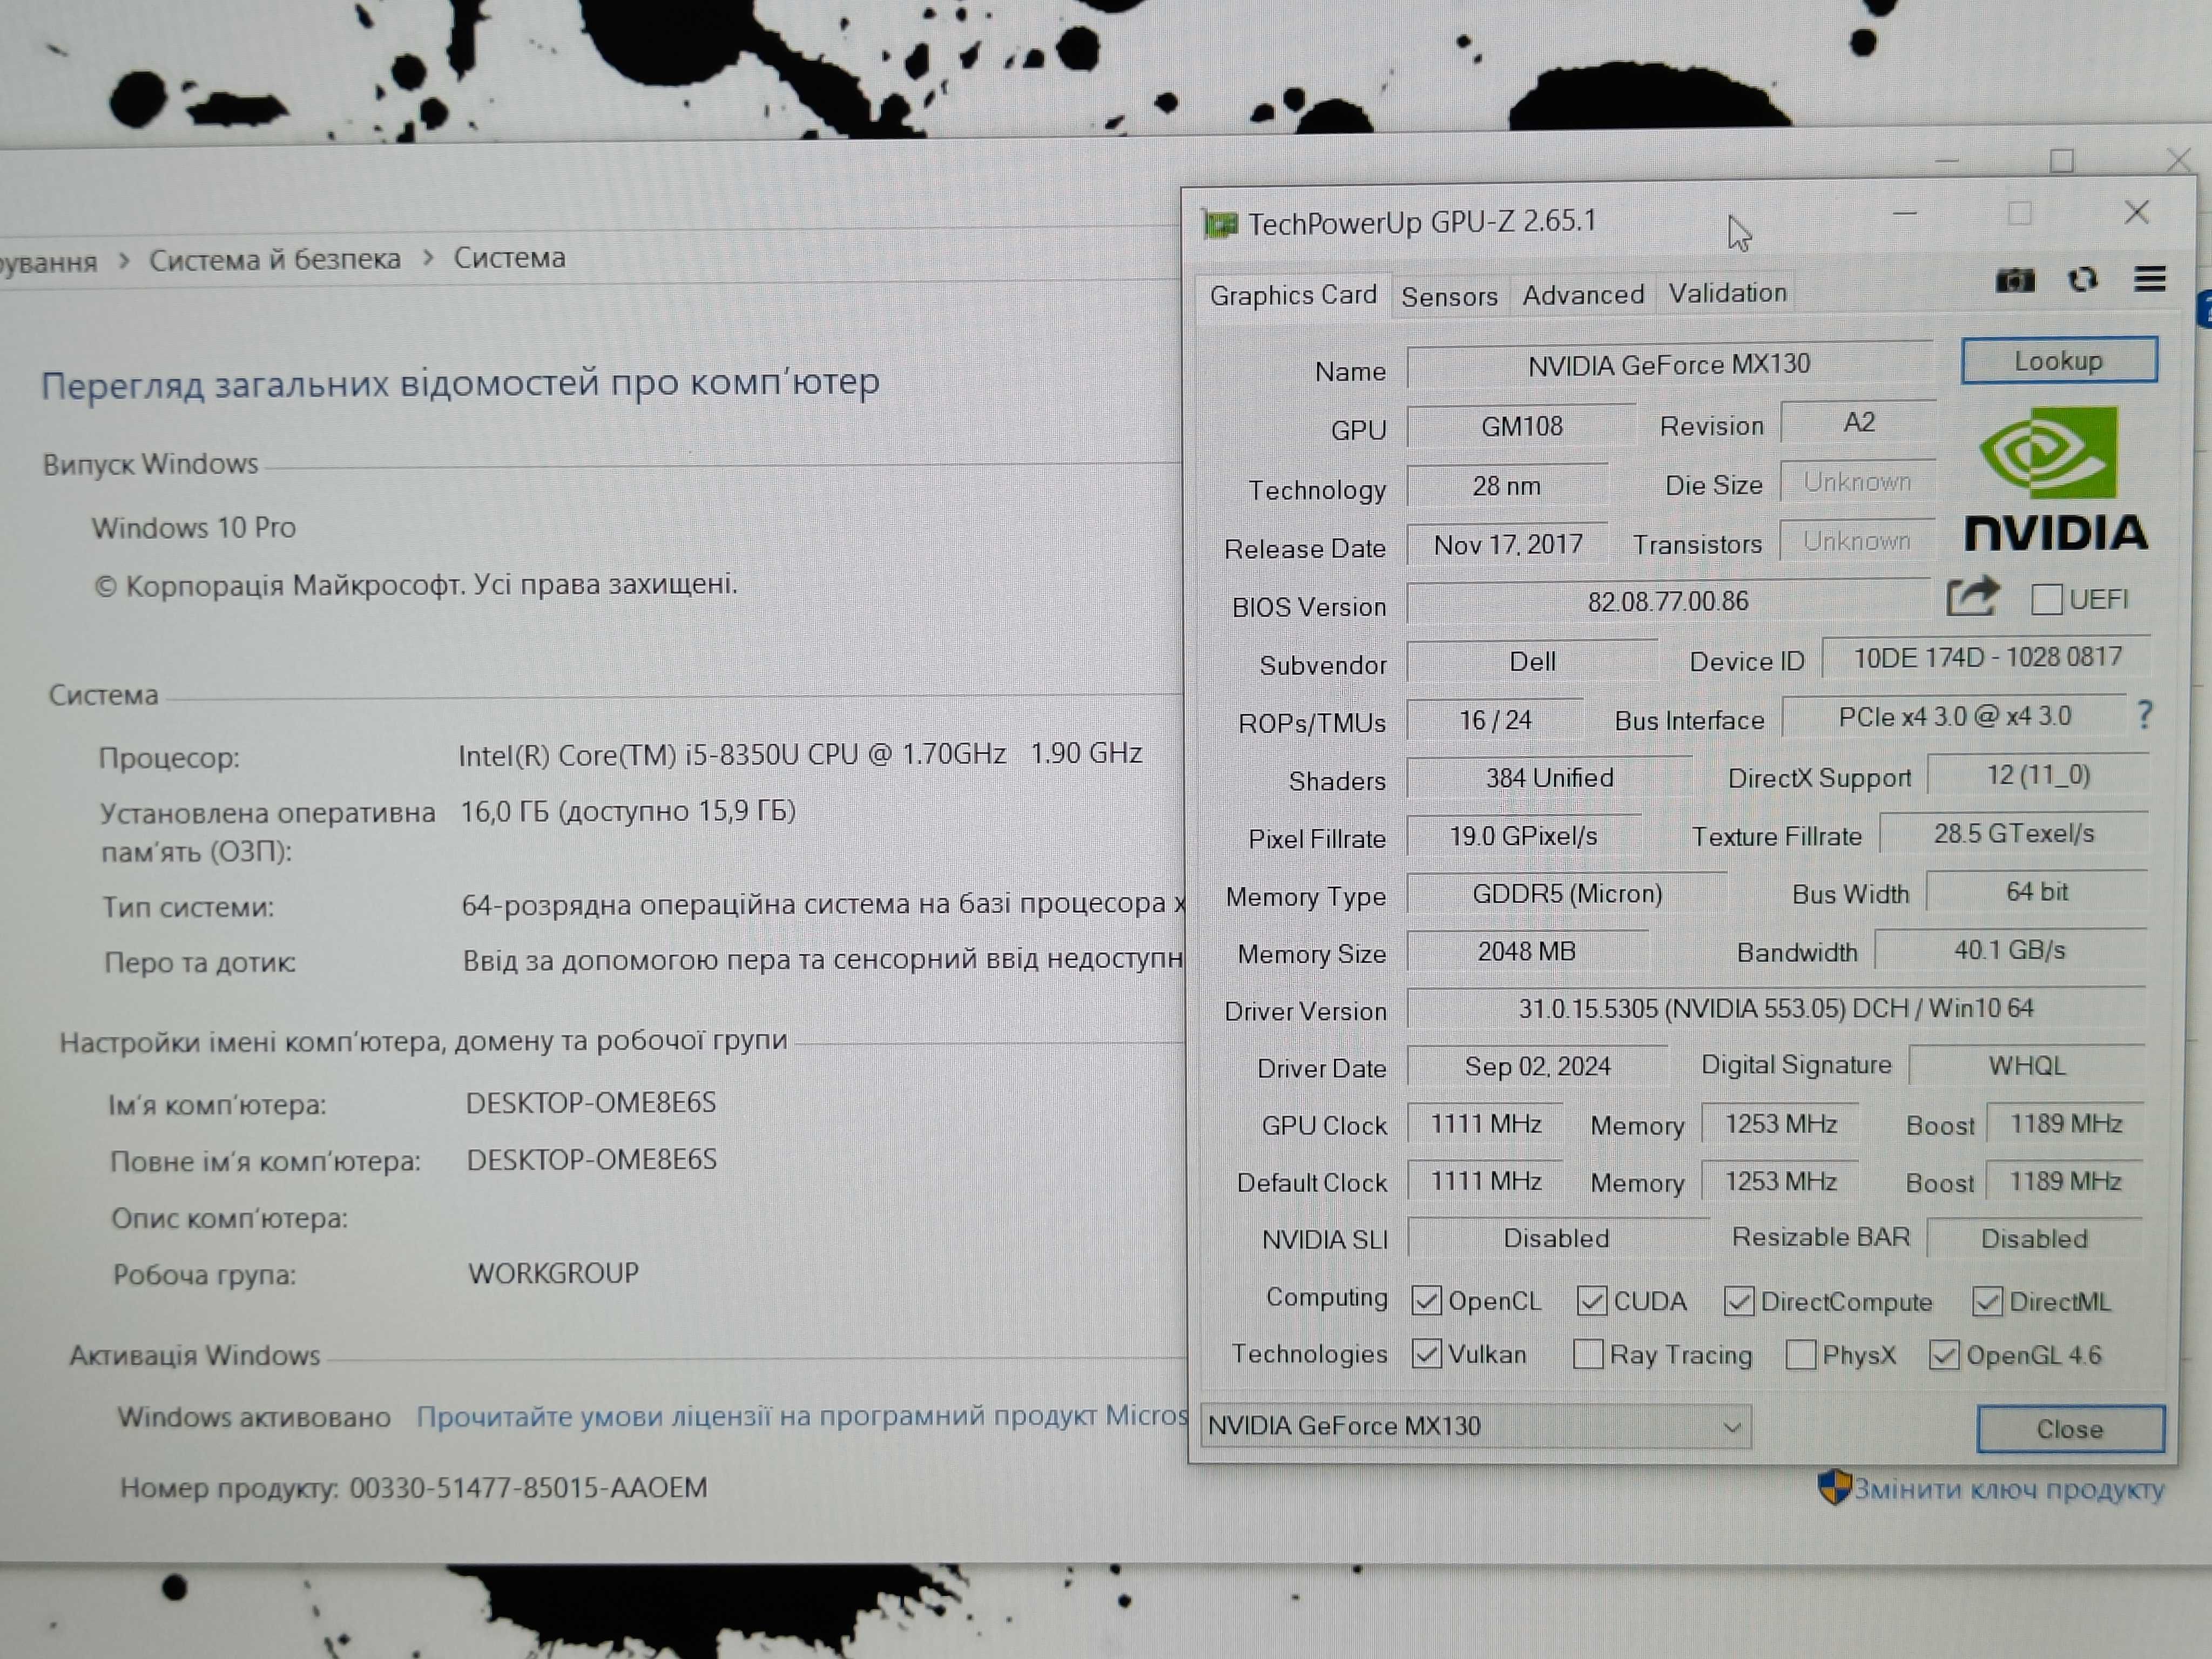2212x1659 pixels.
Task: Click processor text Intel(R) Core(TM) i5-8350U
Action: pyautogui.click(x=800, y=754)
